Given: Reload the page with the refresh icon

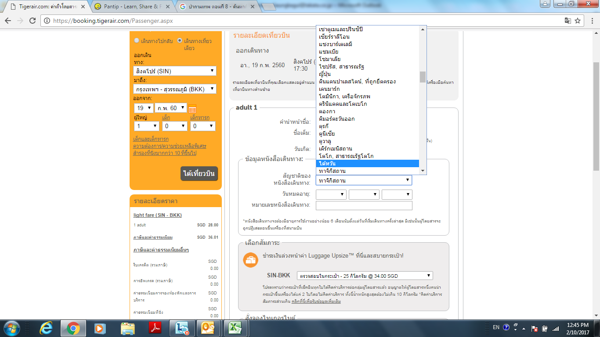Looking at the screenshot, I should (33, 20).
